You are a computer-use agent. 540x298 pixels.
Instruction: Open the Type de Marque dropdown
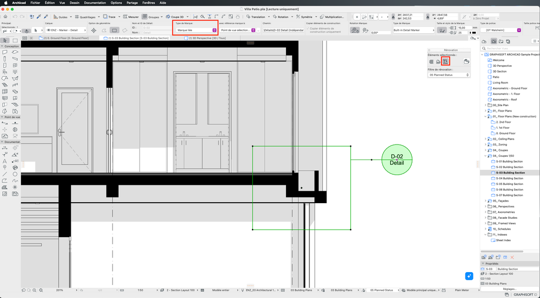196,30
